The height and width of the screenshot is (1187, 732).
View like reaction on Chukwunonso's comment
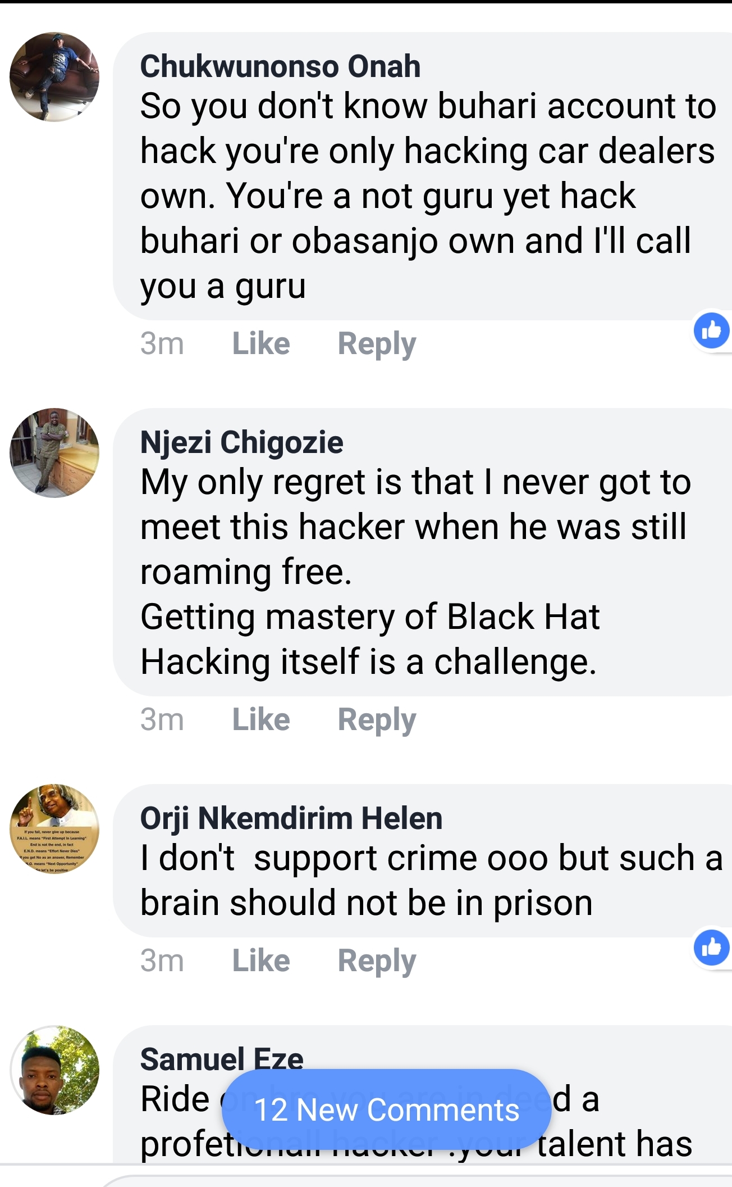pyautogui.click(x=711, y=330)
